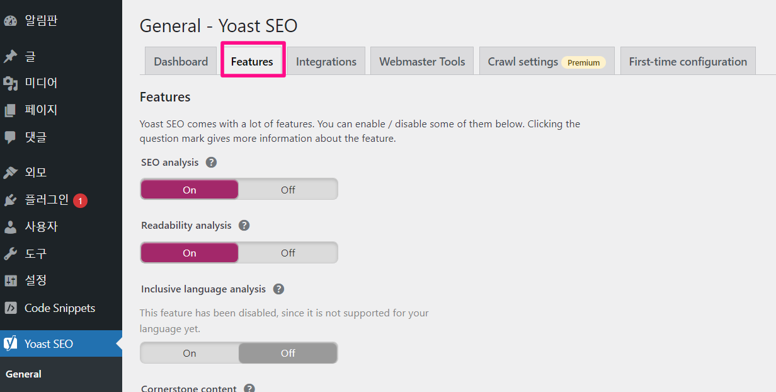Switch to the Dashboard tab
Screen dimensions: 776x392
point(181,61)
